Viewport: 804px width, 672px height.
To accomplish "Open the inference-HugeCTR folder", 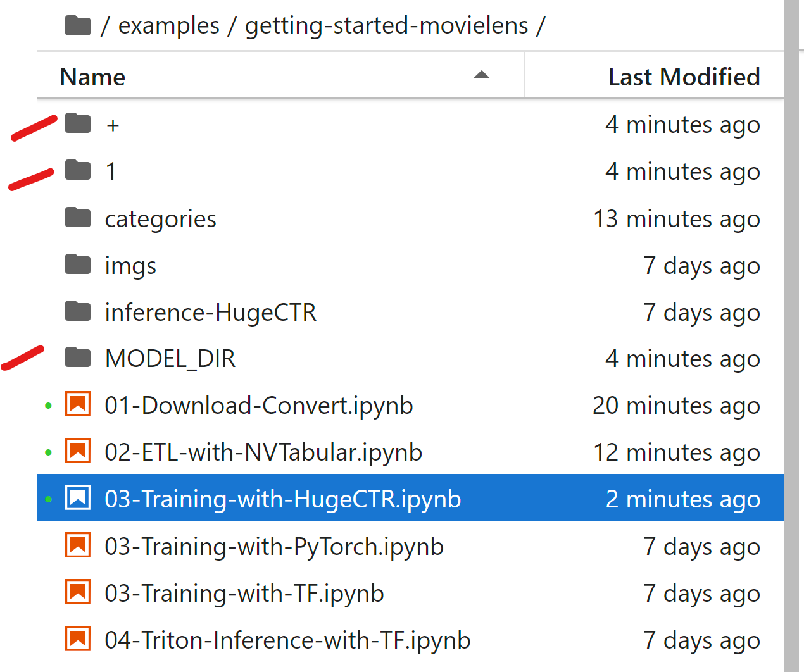I will [210, 311].
